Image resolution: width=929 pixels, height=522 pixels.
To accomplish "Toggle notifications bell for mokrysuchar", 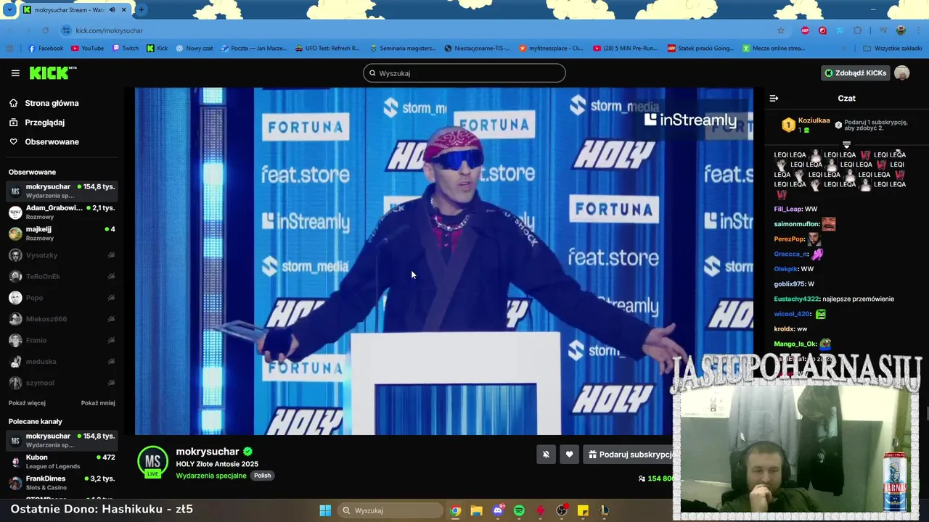I will tap(546, 455).
